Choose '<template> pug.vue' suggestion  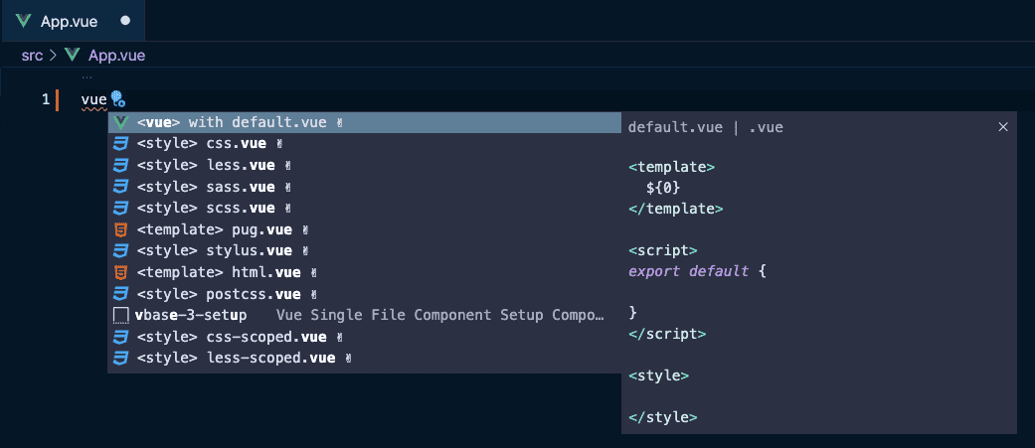pyautogui.click(x=364, y=229)
